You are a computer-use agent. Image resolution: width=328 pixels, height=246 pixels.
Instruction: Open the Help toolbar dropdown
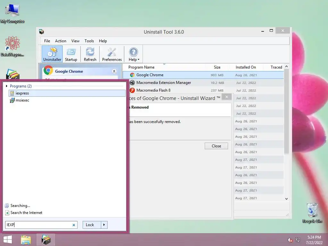[134, 54]
